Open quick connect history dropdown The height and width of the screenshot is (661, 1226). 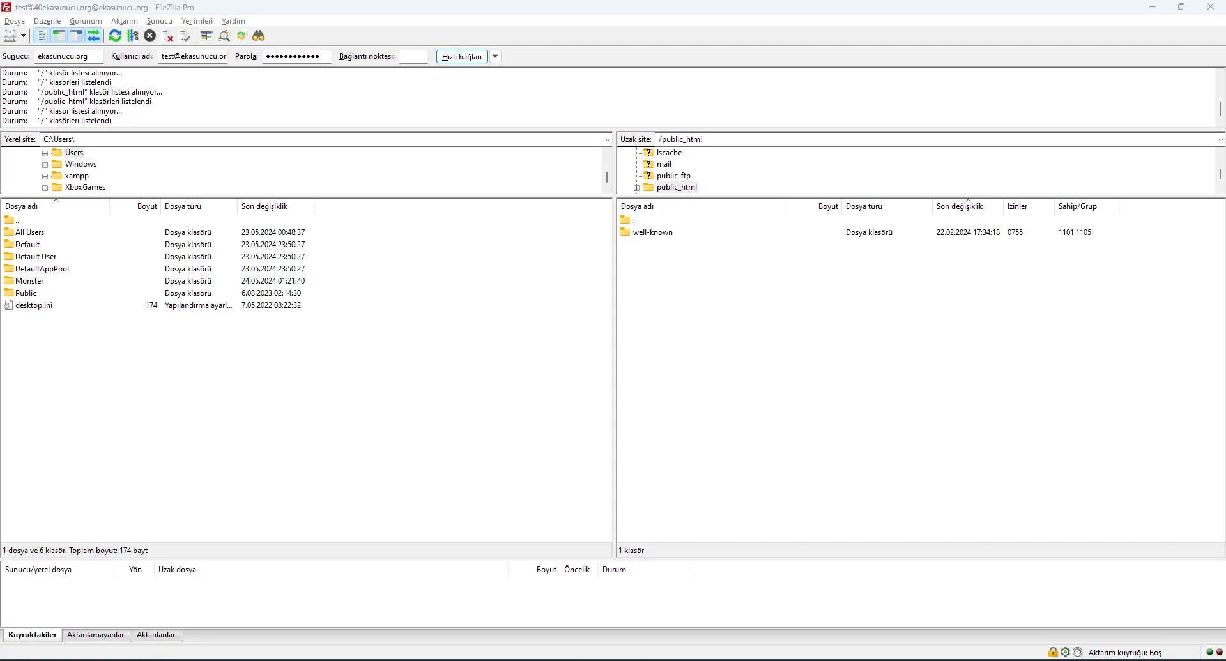[x=495, y=57]
